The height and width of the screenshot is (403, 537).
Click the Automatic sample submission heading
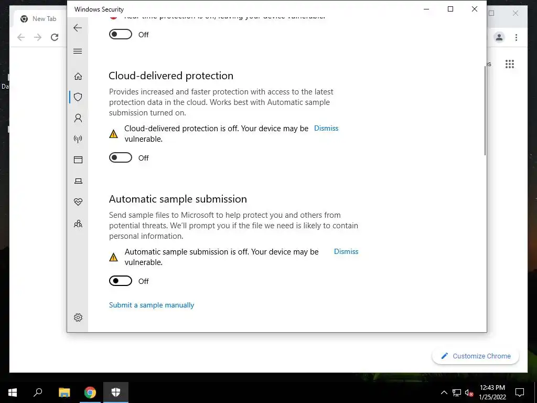coord(178,199)
